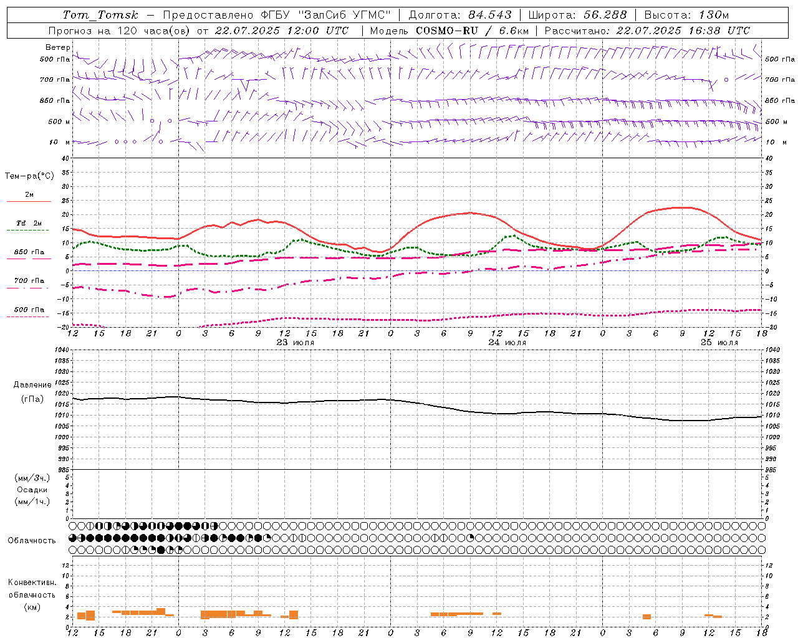Click the 24 июля date label
The width and height of the screenshot is (798, 638).
point(507,343)
